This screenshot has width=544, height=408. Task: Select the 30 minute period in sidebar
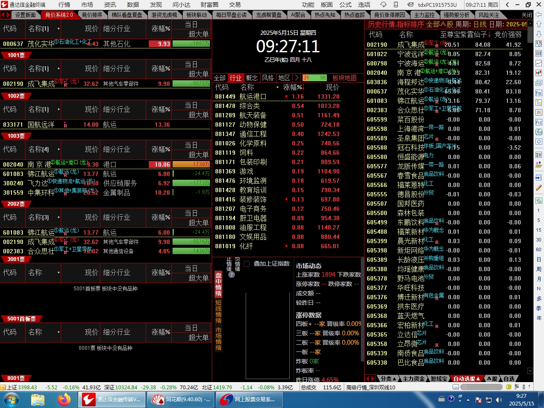[539, 240]
